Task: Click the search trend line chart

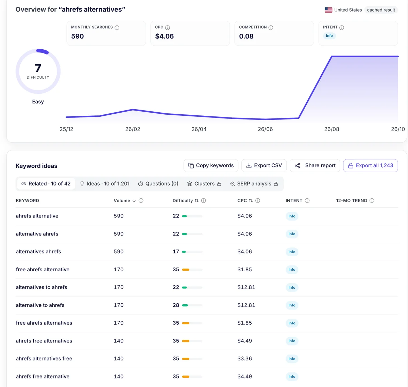Action: coord(232,88)
